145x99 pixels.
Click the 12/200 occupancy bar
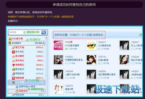click(101, 49)
